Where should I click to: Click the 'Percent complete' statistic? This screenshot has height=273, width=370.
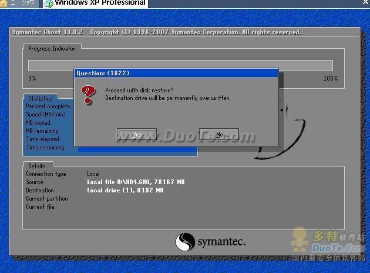point(48,106)
